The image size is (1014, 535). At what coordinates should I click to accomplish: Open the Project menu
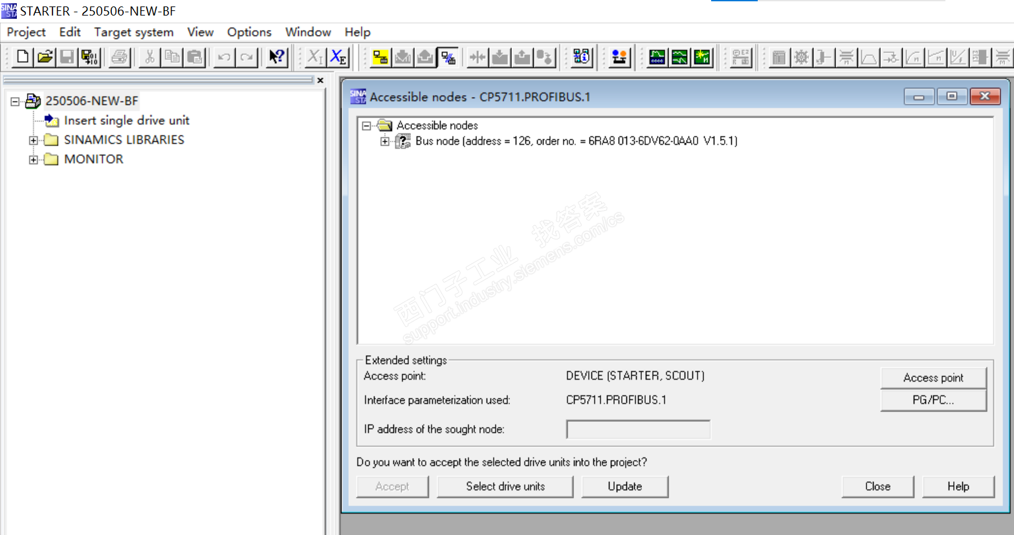[x=27, y=32]
